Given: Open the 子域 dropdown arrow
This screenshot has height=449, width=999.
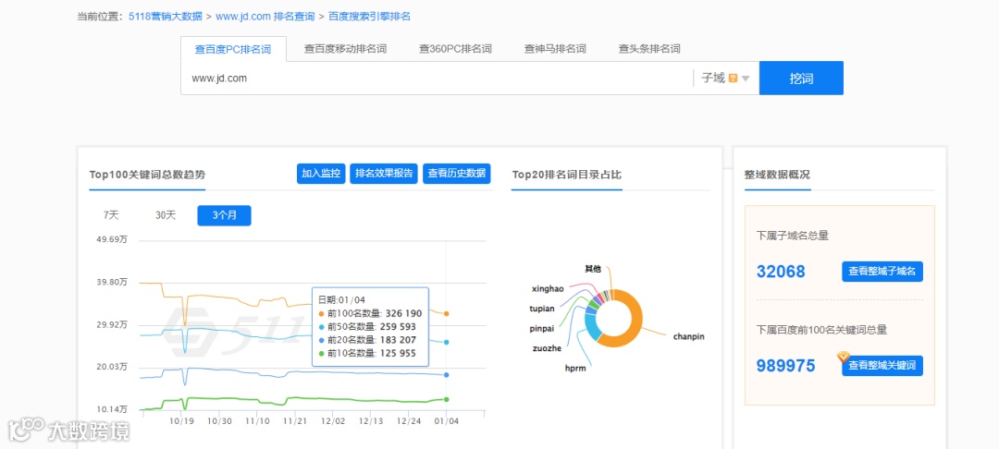Looking at the screenshot, I should [x=746, y=79].
